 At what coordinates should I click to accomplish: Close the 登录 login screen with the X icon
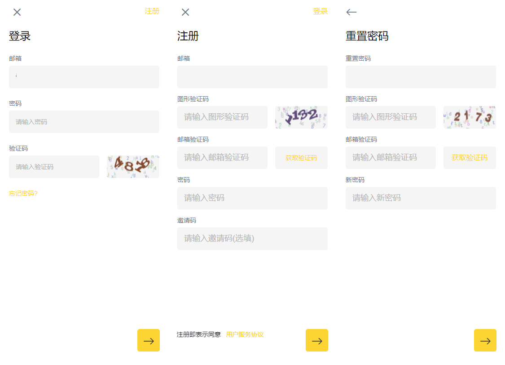click(17, 12)
